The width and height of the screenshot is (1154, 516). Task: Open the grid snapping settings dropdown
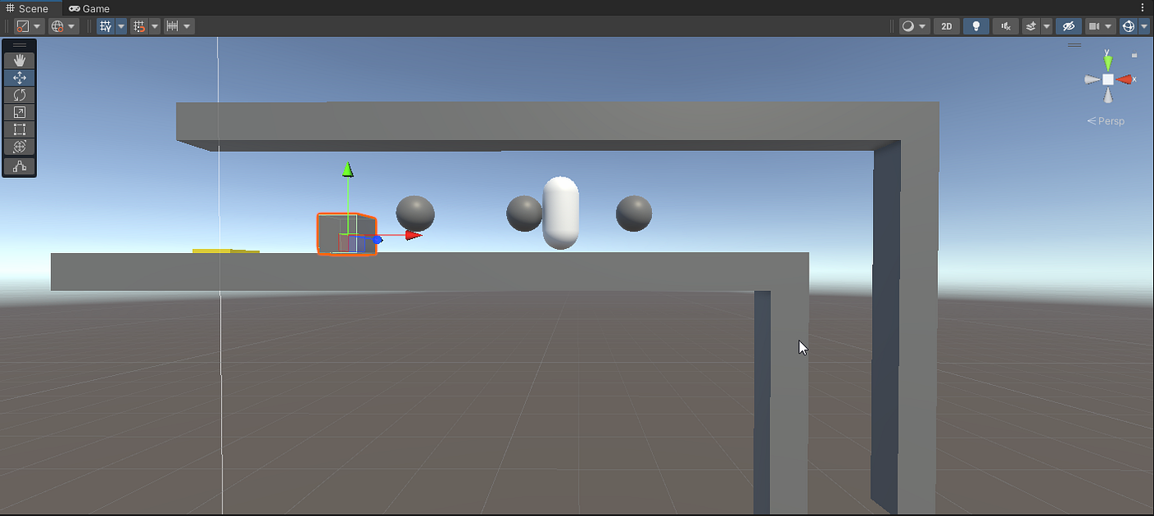pyautogui.click(x=155, y=26)
